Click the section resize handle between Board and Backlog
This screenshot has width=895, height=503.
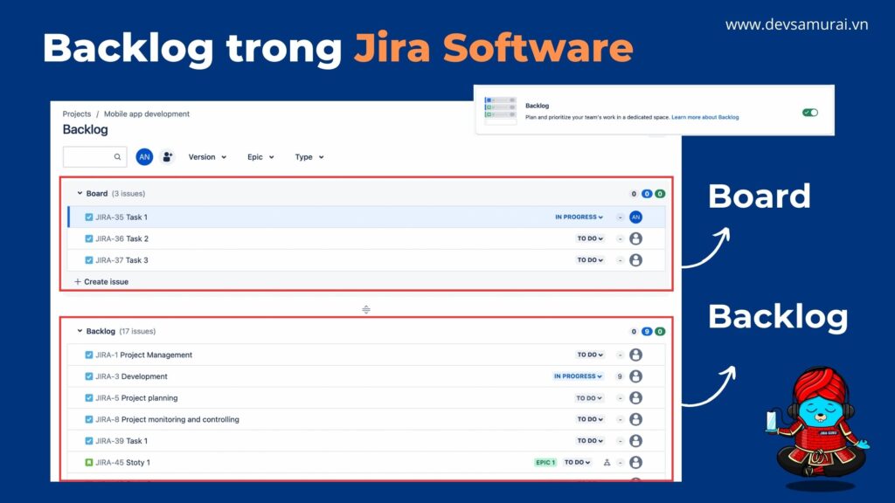pos(366,308)
